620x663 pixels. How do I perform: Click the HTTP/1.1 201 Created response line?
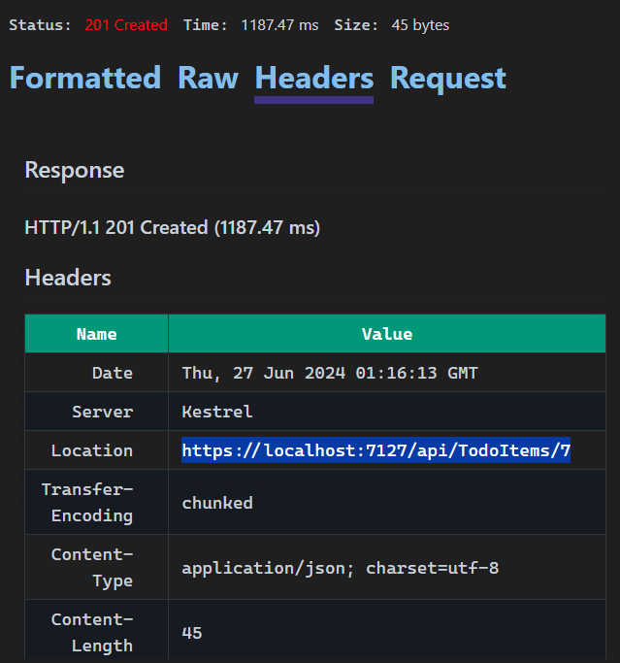click(172, 228)
